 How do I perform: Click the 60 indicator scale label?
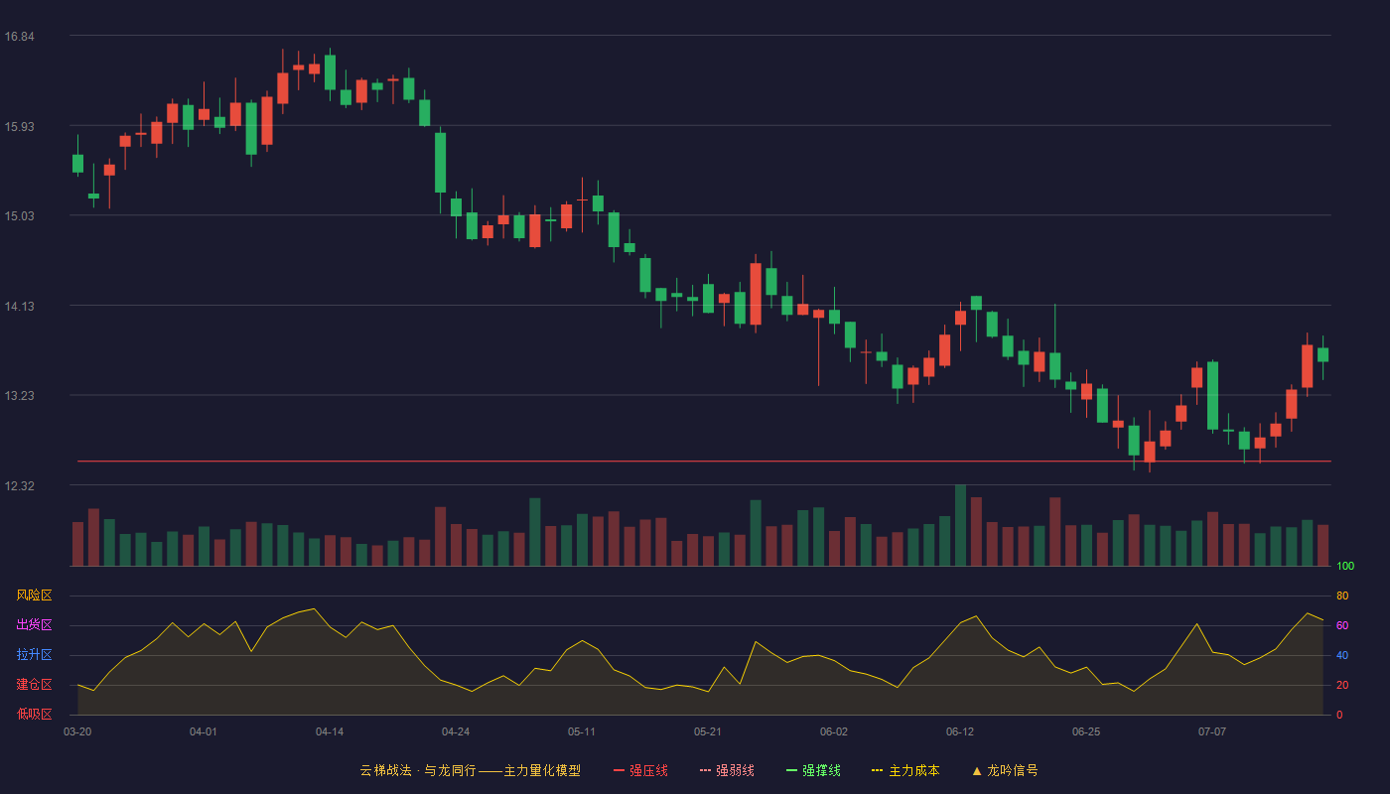1342,625
